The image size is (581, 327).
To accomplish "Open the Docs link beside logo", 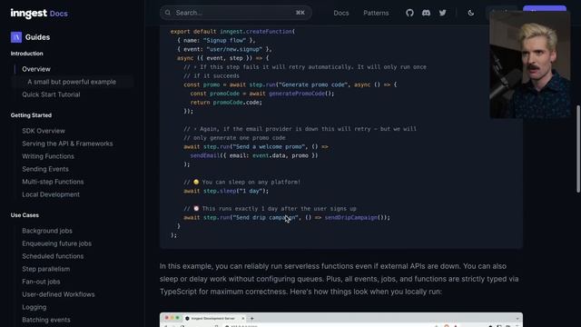I will click(58, 14).
